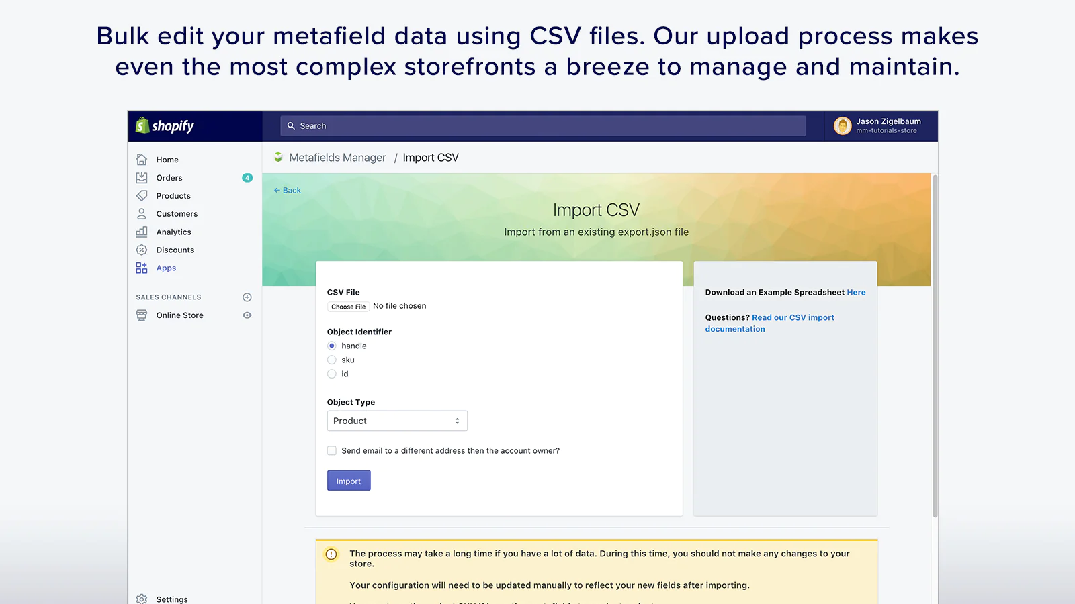Click the Choose File button
This screenshot has width=1075, height=604.
349,307
